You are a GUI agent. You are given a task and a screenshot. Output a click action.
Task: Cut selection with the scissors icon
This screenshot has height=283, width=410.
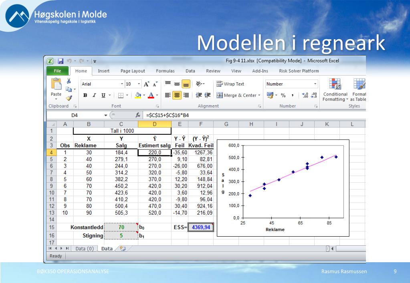69,81
